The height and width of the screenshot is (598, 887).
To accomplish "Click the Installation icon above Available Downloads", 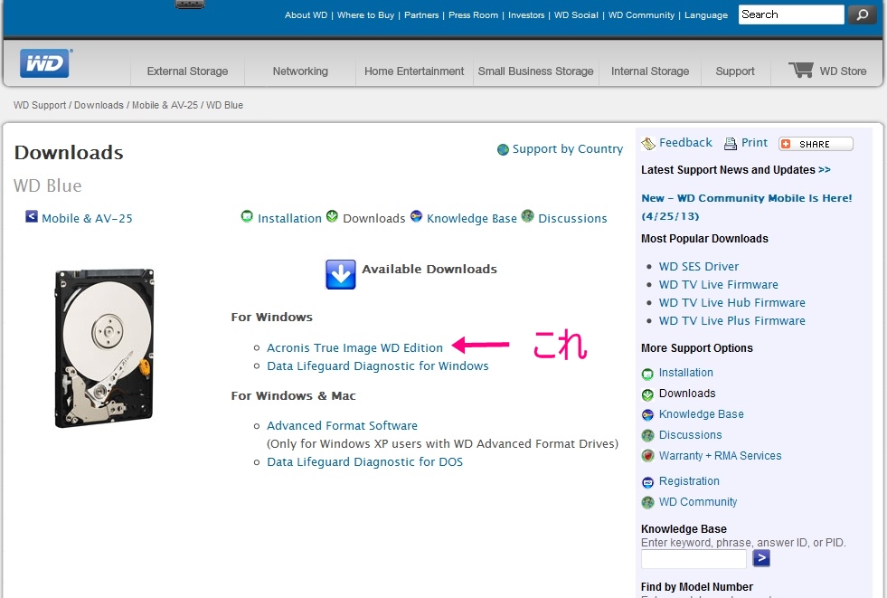I will pos(247,216).
